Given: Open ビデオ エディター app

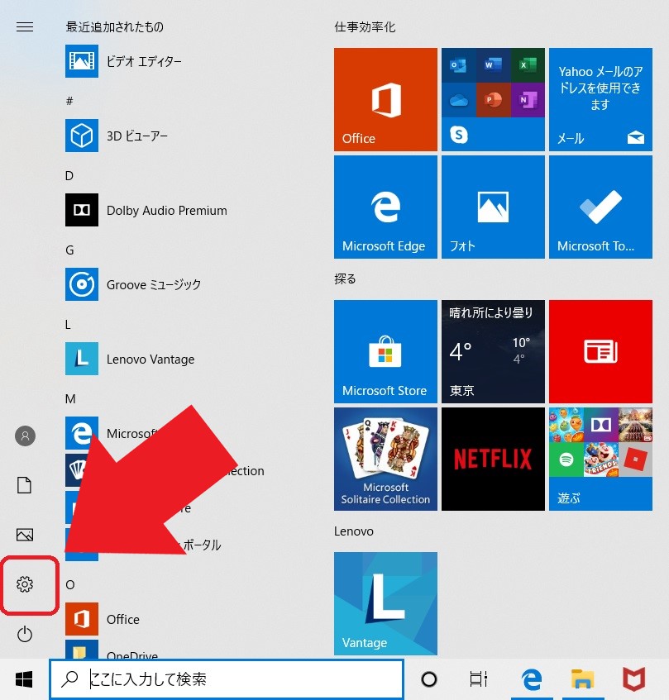Looking at the screenshot, I should click(123, 61).
